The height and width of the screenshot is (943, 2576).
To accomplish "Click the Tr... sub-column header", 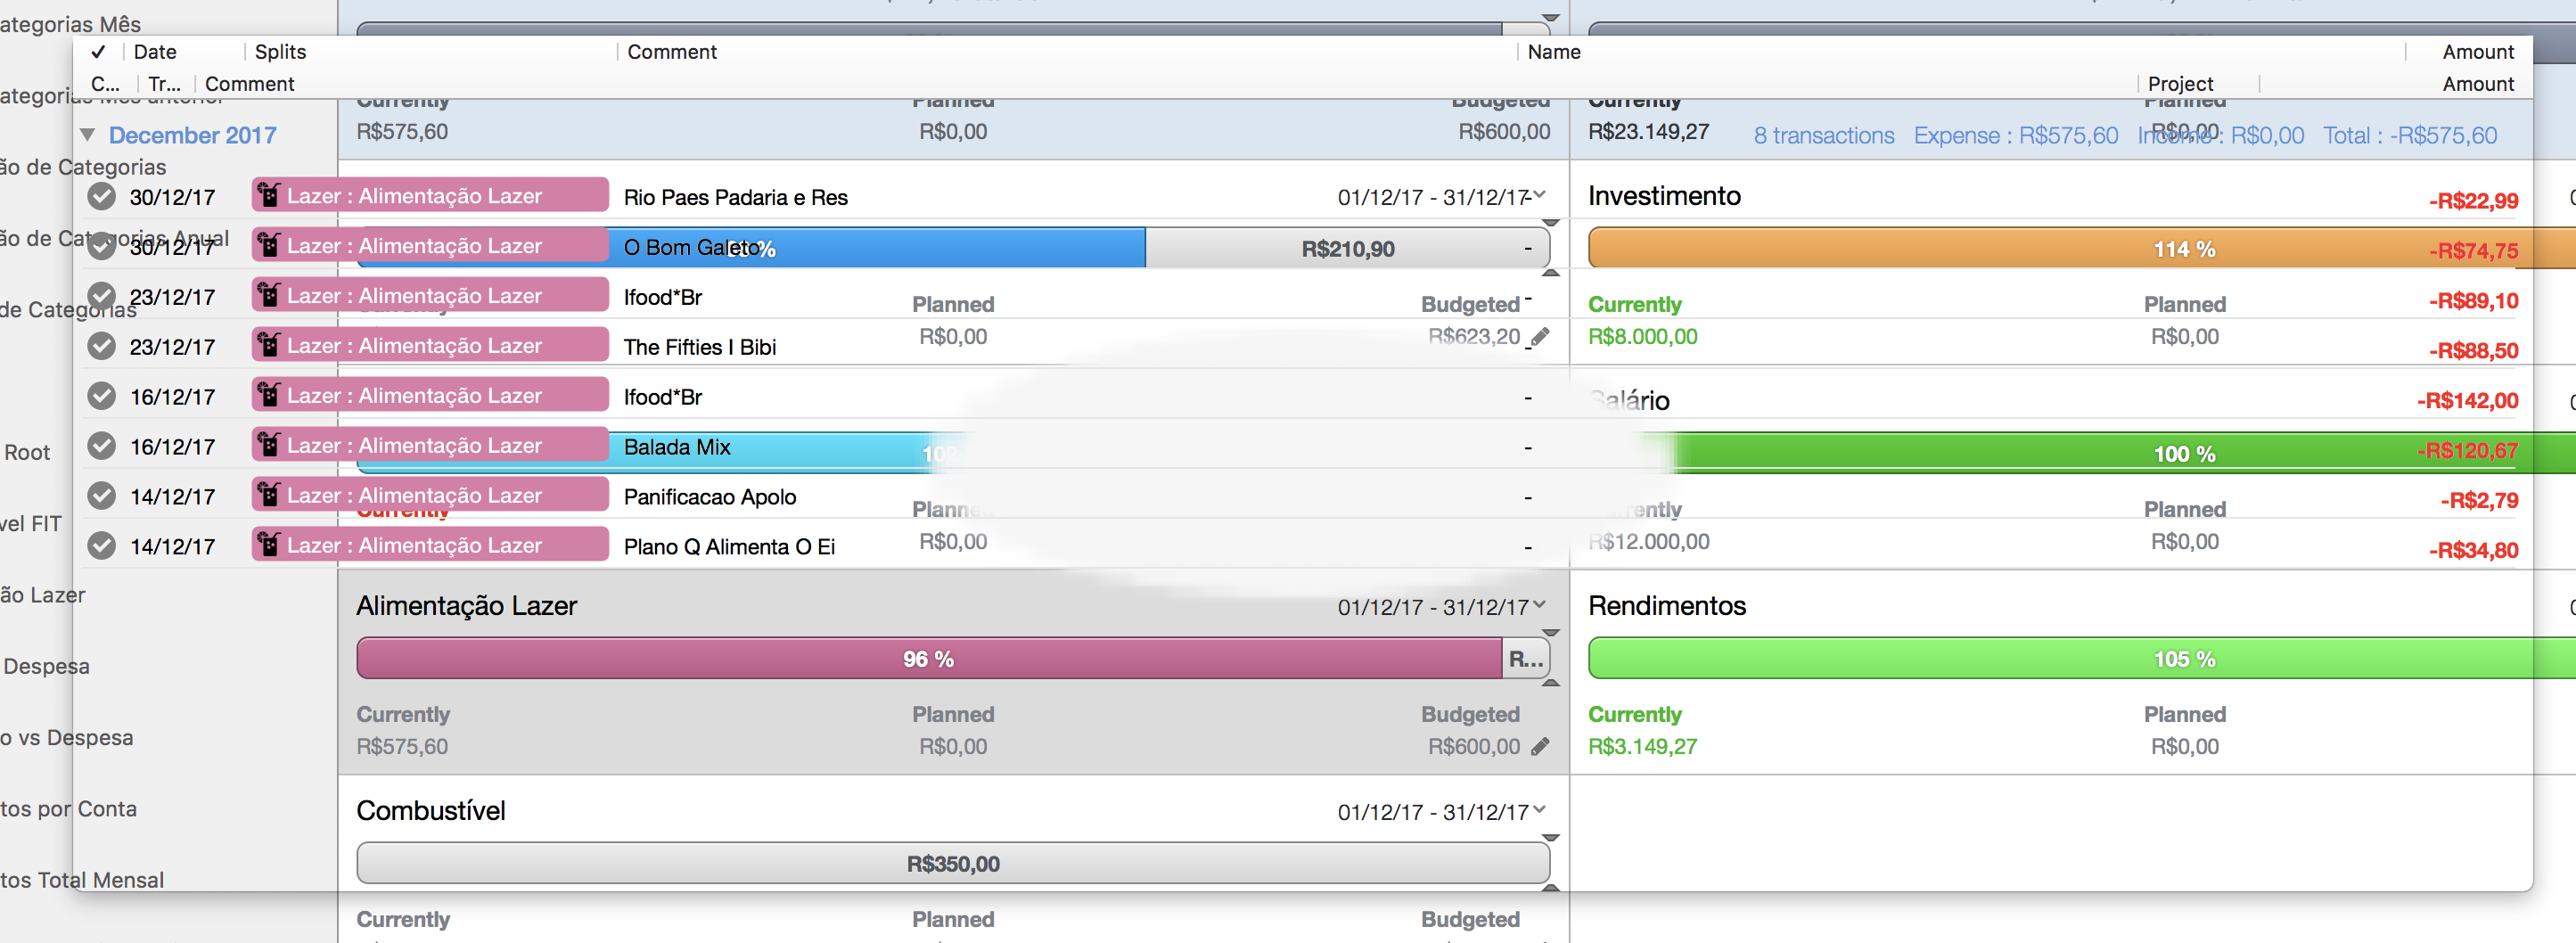I will 164,84.
